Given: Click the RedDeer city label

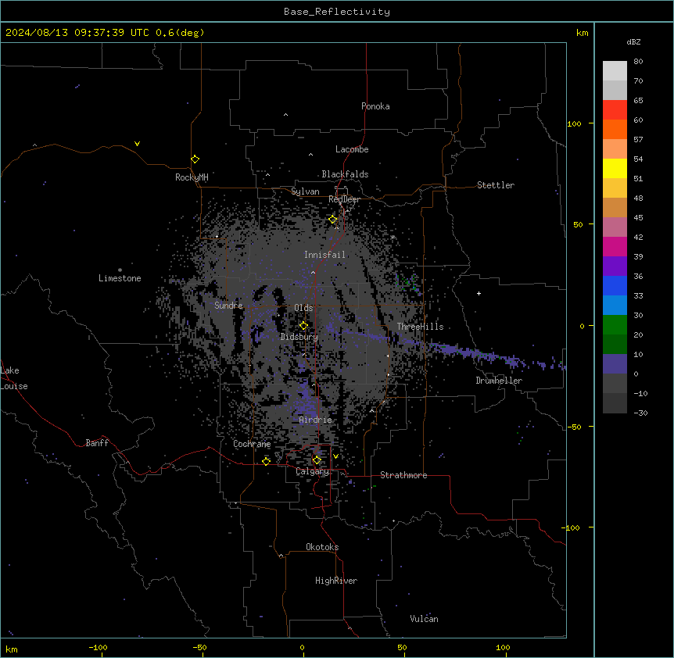Looking at the screenshot, I should [344, 199].
